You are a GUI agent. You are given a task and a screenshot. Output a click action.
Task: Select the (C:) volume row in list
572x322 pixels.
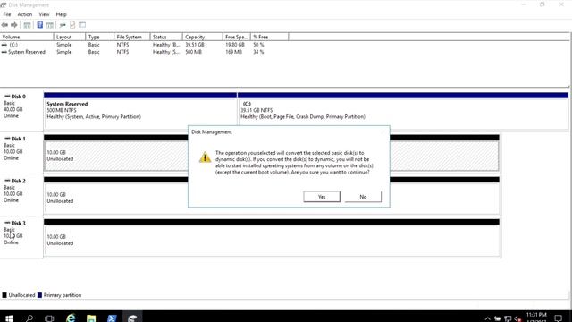click(144, 45)
